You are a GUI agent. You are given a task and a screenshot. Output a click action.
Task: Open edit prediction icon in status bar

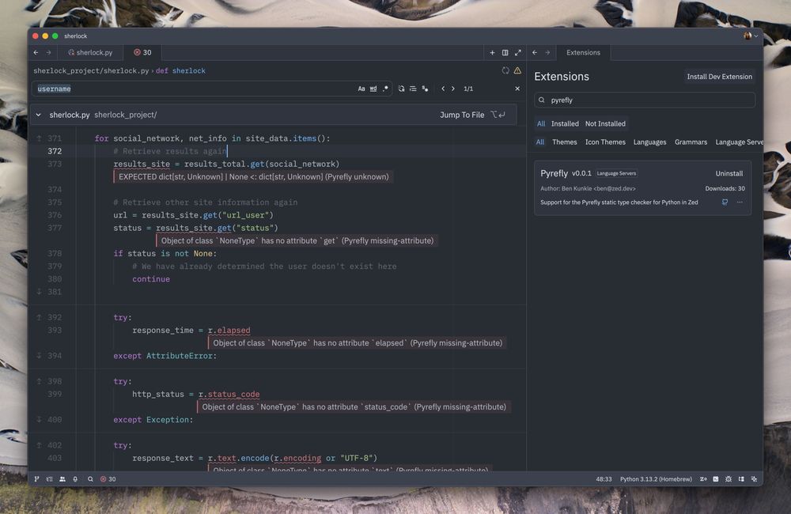pyautogui.click(x=703, y=479)
